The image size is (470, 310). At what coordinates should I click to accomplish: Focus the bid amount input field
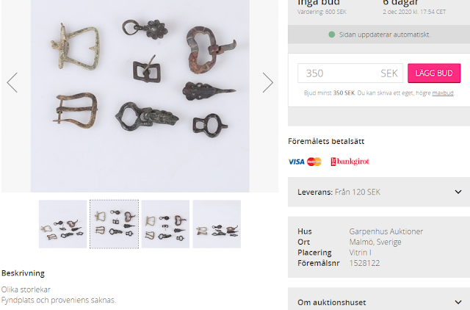pyautogui.click(x=350, y=73)
